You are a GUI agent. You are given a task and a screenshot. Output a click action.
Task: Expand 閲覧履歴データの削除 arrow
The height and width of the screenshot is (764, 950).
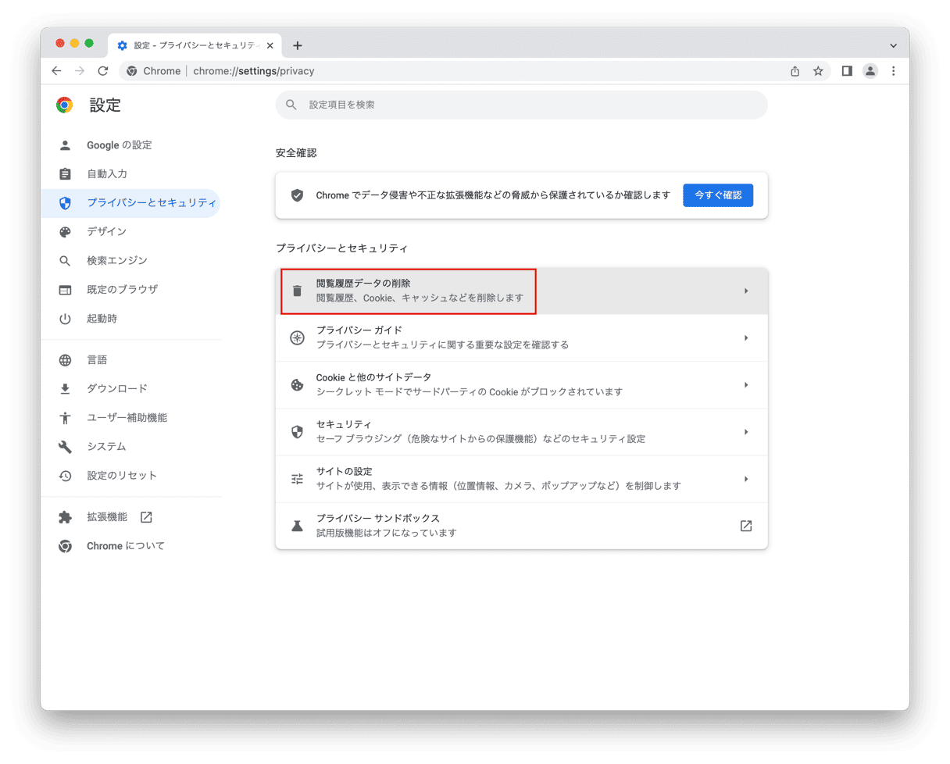[745, 291]
